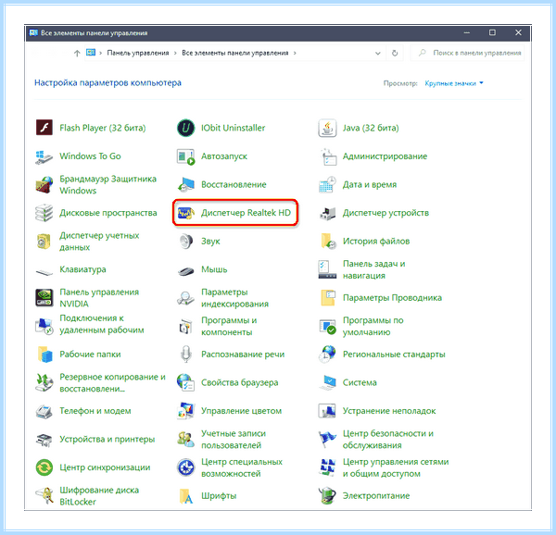Click the Шифрование диска BitLocker icon
This screenshot has height=535, width=556.
click(x=44, y=496)
